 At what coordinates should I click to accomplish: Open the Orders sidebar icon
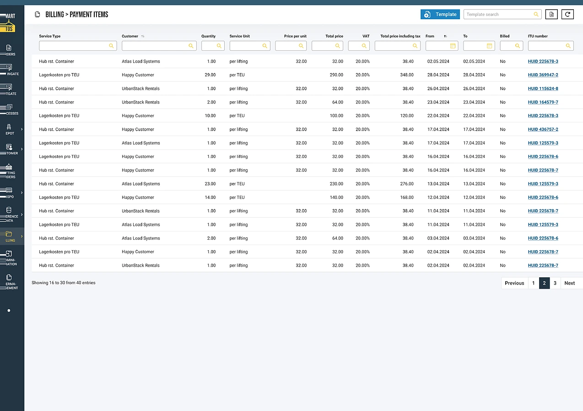[9, 48]
